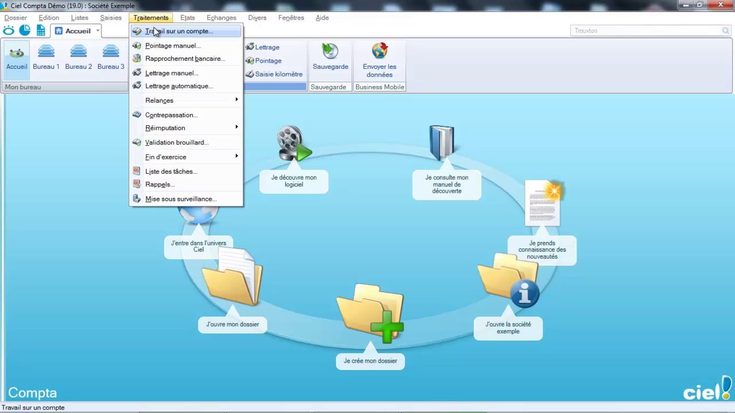Open the Dossier menu
735x413 pixels.
[x=16, y=18]
